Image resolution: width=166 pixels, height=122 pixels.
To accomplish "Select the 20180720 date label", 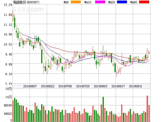I will tap(83, 86).
